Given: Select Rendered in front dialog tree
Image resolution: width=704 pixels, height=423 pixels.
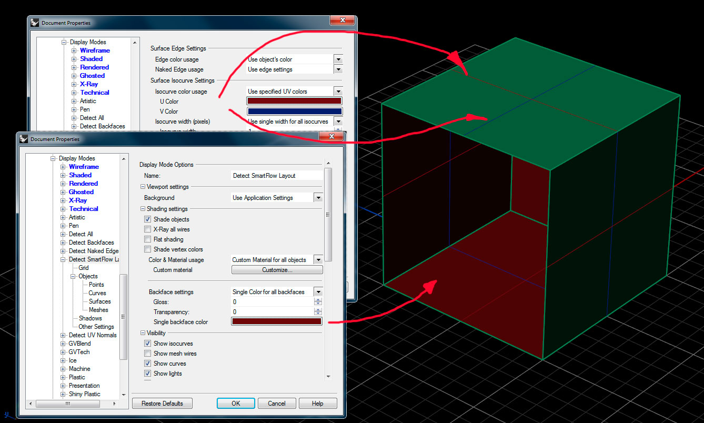Looking at the screenshot, I should coord(84,184).
